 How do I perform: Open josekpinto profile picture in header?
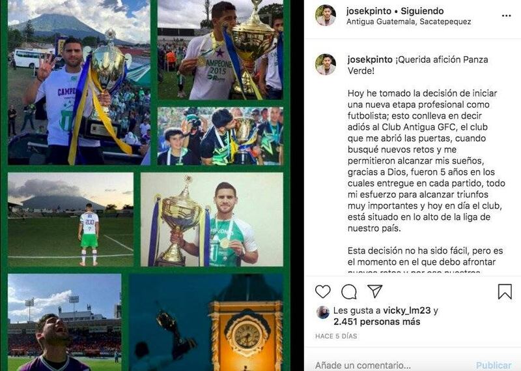(x=325, y=15)
